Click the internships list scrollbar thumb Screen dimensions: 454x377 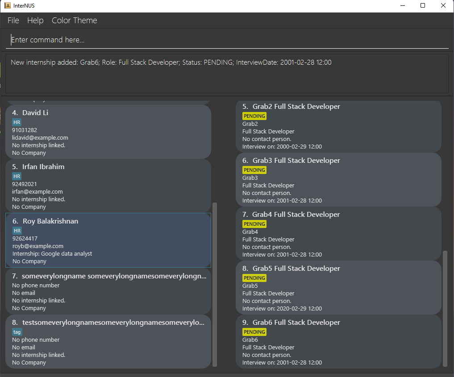tap(445, 309)
